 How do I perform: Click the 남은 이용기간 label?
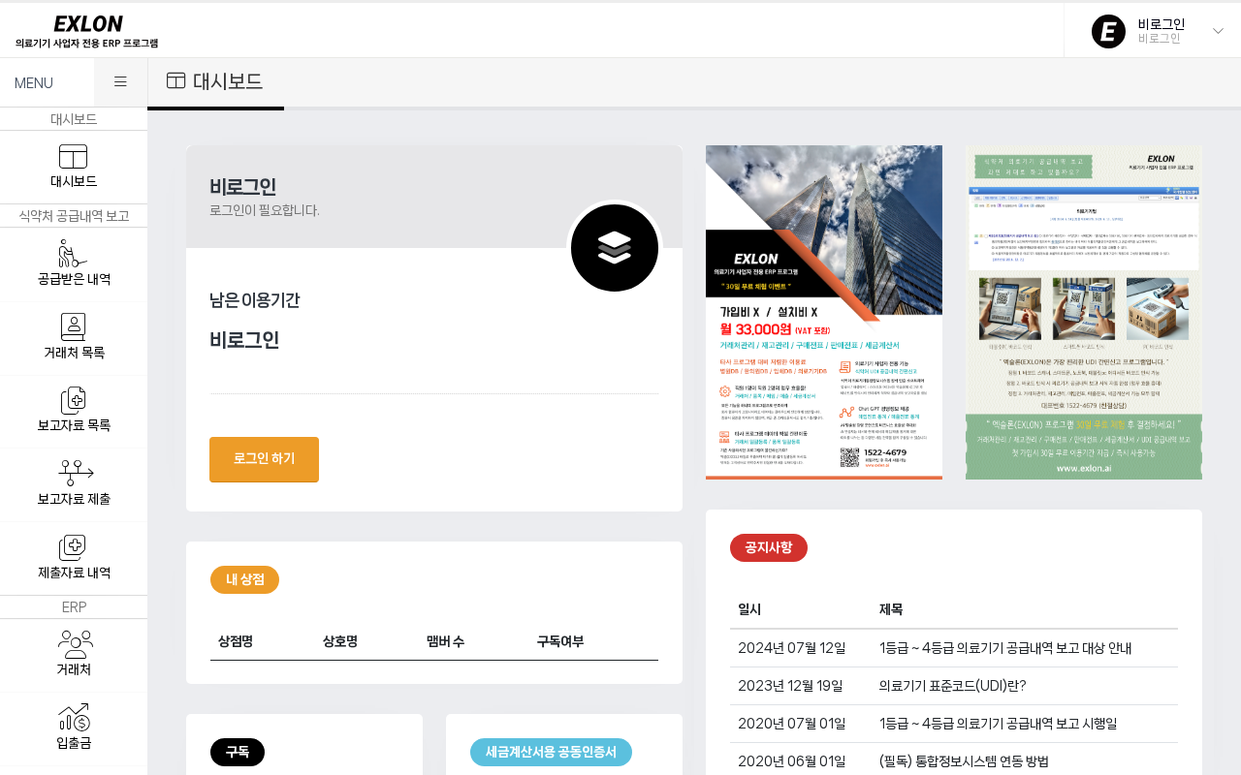point(255,300)
